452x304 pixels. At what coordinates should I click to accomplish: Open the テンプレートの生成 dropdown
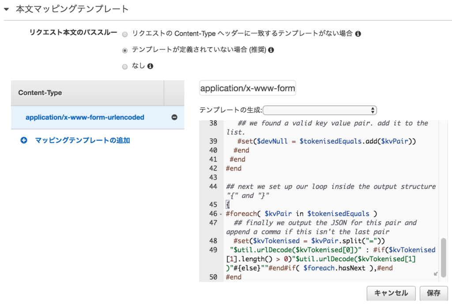(320, 110)
